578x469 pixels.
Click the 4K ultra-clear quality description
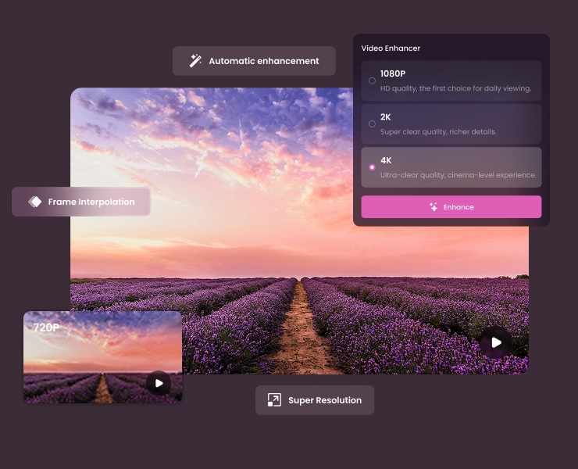(458, 175)
